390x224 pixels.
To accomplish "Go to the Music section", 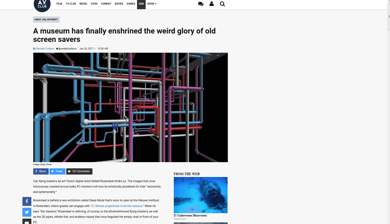I will pos(83,4).
